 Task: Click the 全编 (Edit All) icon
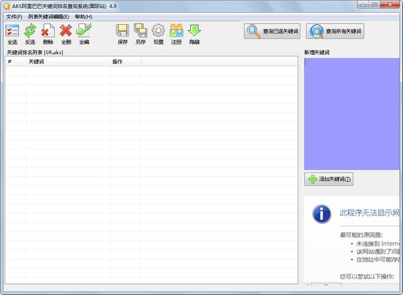84,32
